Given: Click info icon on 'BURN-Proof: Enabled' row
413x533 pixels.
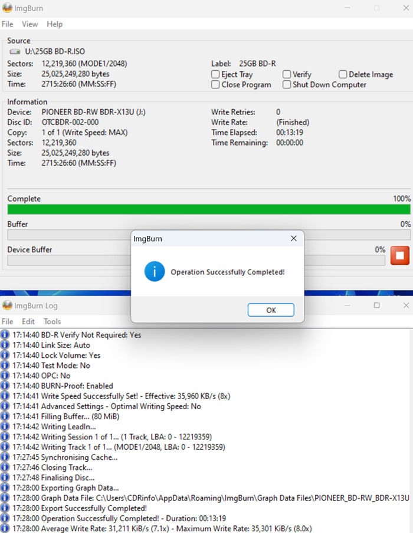Looking at the screenshot, I should 5,386.
